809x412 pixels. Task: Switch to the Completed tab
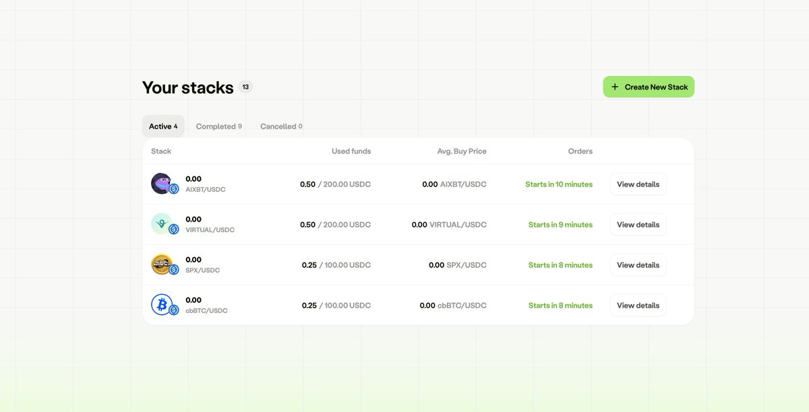(218, 126)
